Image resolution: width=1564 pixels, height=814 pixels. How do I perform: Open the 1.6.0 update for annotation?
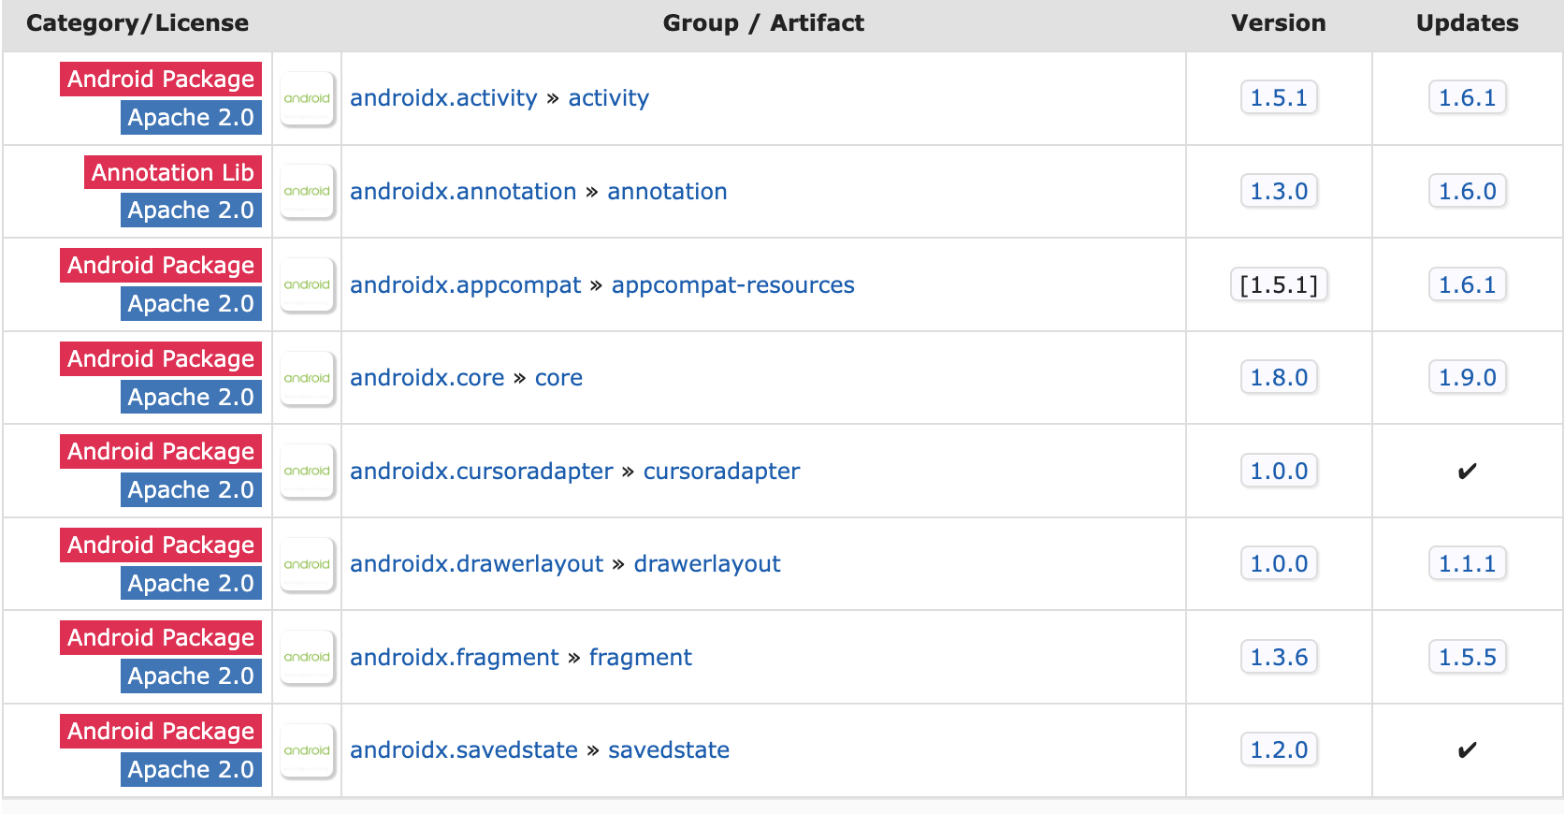1467,191
